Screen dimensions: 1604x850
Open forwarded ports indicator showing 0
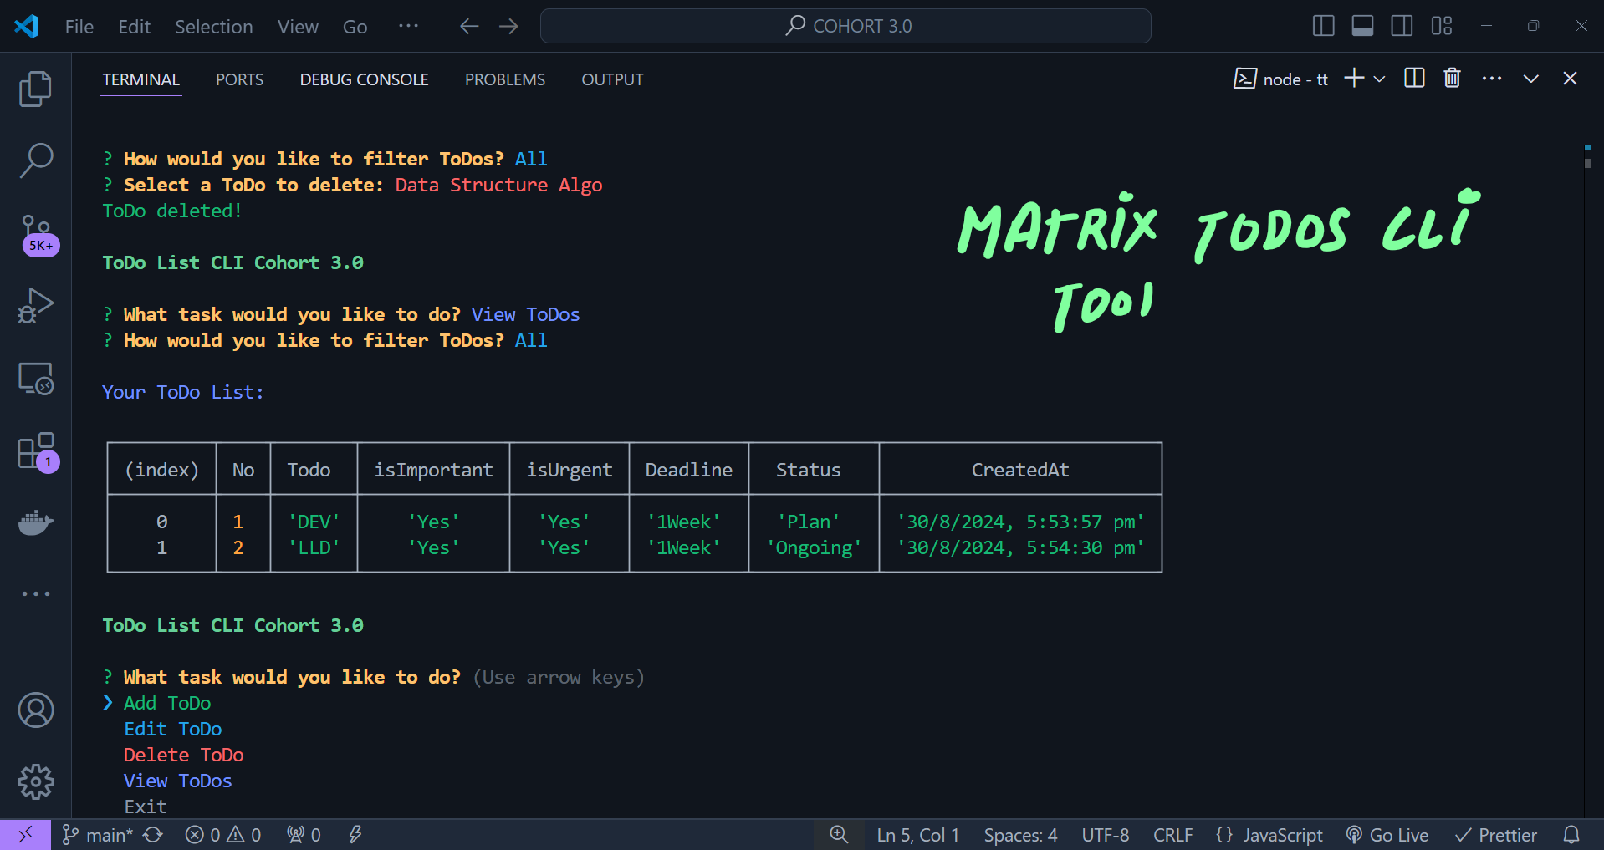click(x=304, y=835)
